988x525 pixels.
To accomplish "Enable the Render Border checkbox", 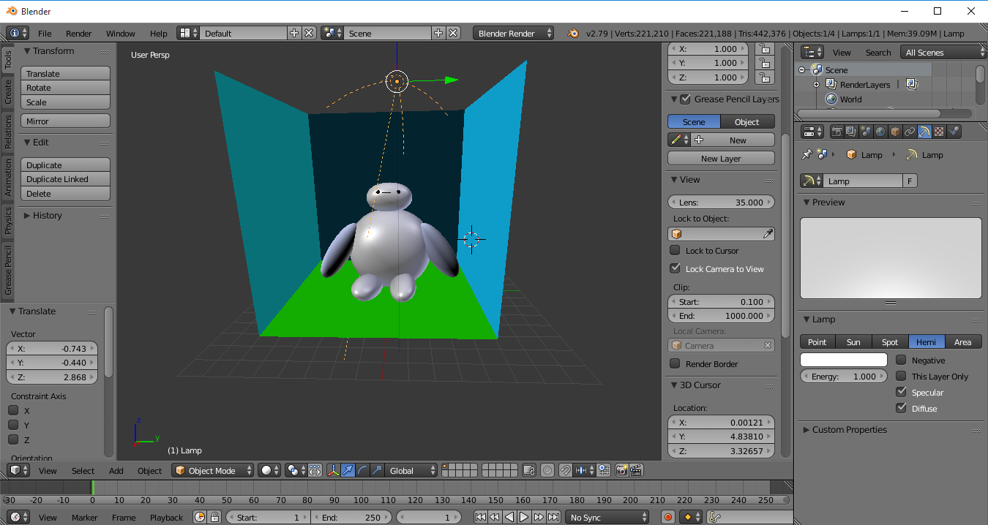I will tap(675, 363).
